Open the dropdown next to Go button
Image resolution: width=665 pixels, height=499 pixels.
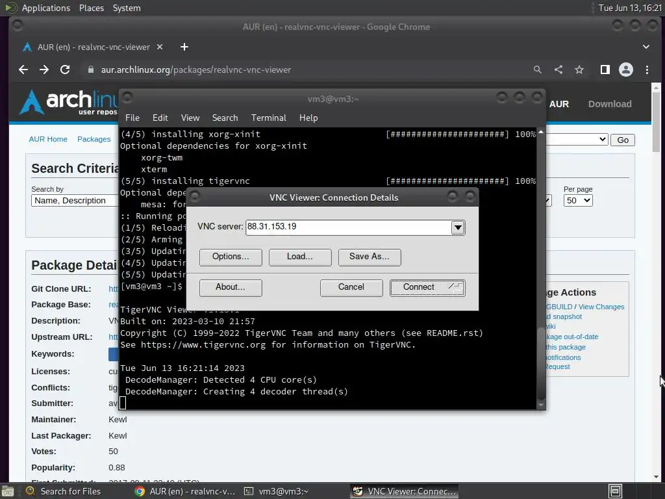coord(577,140)
